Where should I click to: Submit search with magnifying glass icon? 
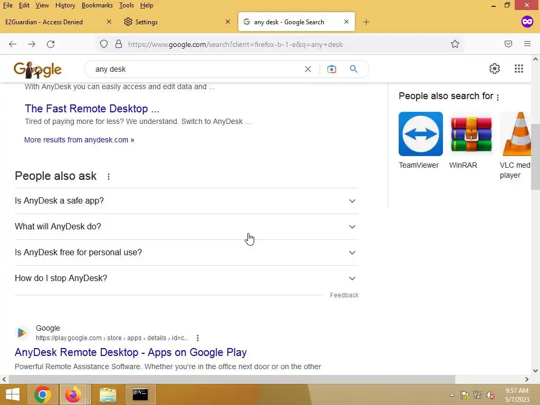(353, 69)
